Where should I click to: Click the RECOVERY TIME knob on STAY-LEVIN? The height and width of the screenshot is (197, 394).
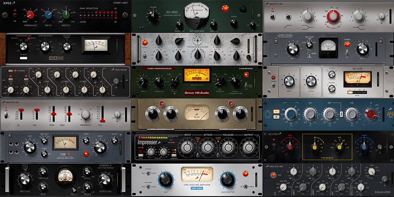(309, 44)
